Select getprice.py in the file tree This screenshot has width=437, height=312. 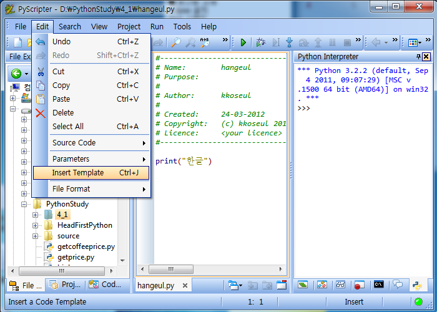tap(76, 257)
